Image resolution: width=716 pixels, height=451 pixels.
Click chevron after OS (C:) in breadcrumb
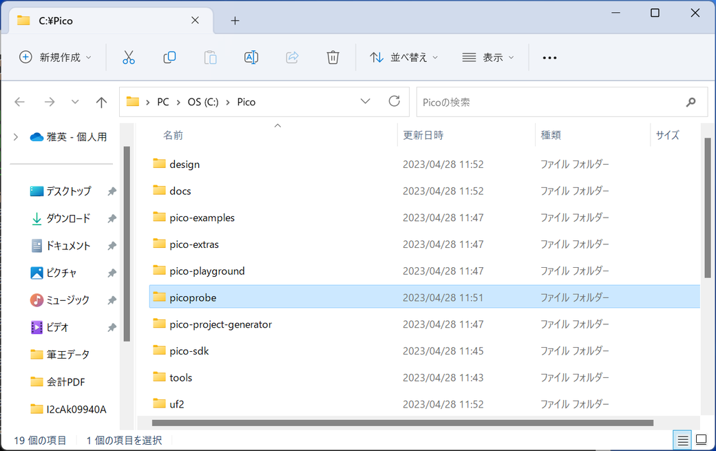coord(228,103)
